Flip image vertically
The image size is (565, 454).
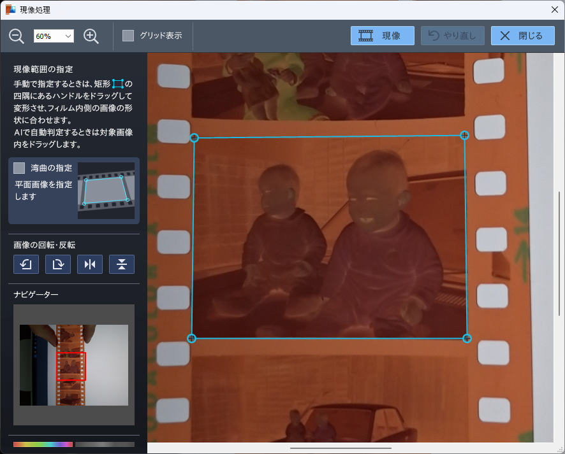[122, 264]
